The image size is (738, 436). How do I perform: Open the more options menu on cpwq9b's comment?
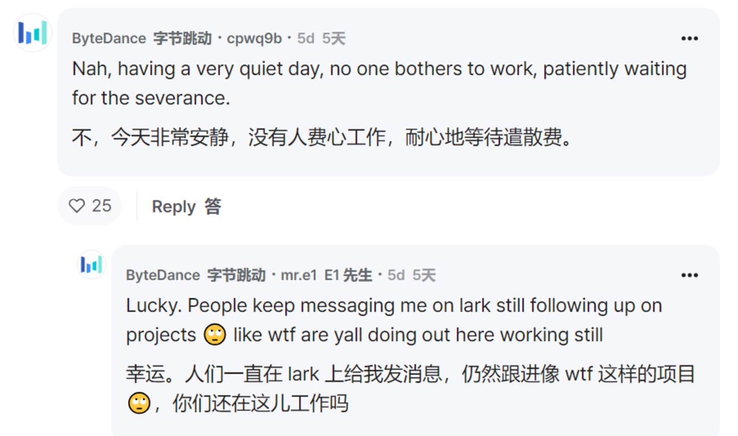pos(689,38)
